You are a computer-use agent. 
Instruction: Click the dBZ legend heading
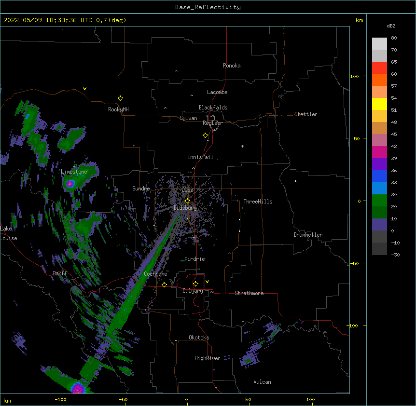pyautogui.click(x=391, y=26)
